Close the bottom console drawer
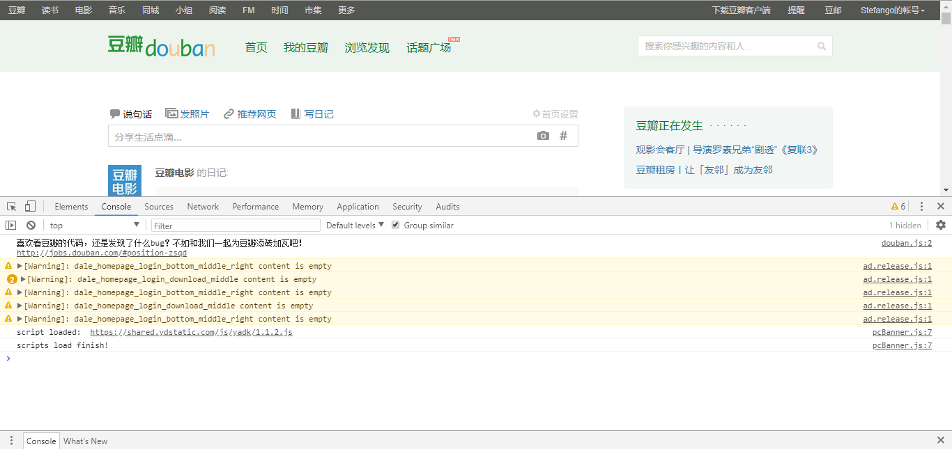 941,441
